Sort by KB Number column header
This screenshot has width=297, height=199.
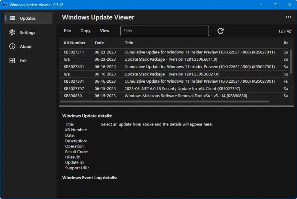tap(75, 43)
